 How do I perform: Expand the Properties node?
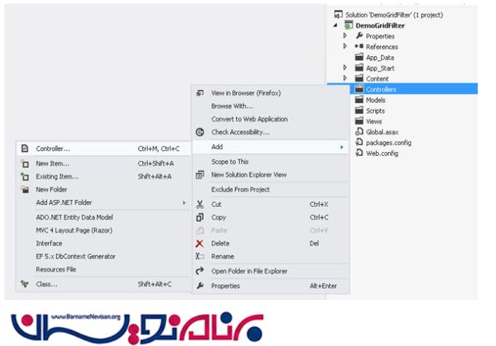345,36
